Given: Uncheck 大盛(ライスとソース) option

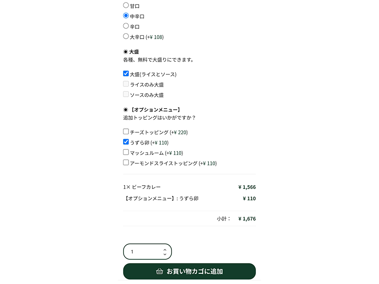Looking at the screenshot, I should (x=126, y=73).
